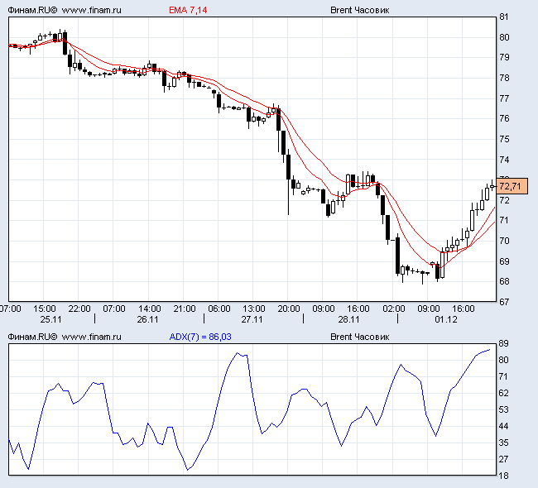Click the ADX(7) = 86,03 indicator label

(200, 337)
